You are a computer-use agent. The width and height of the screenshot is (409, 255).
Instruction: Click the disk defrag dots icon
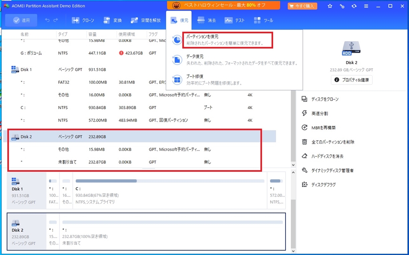(x=304, y=184)
